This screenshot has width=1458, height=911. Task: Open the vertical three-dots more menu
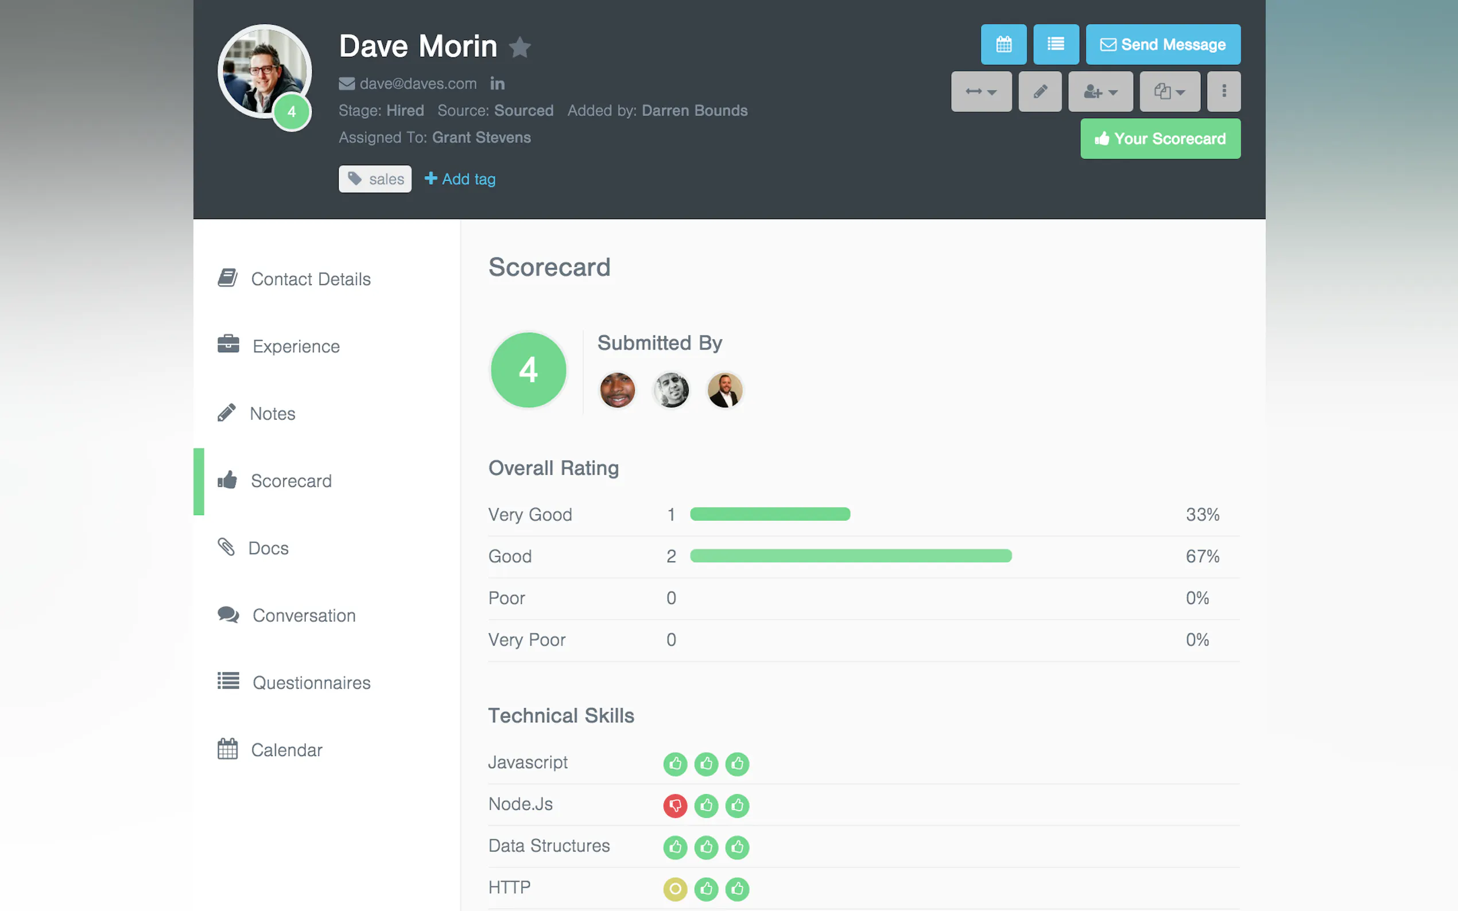(x=1223, y=92)
